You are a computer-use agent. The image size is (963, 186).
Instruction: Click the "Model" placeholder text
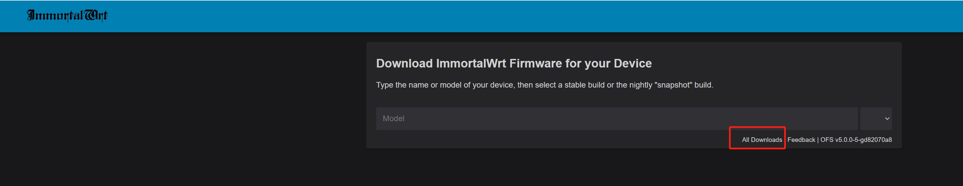[x=393, y=119]
